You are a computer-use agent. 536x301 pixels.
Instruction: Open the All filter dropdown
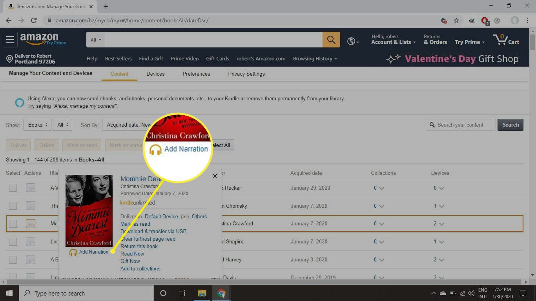coord(62,125)
